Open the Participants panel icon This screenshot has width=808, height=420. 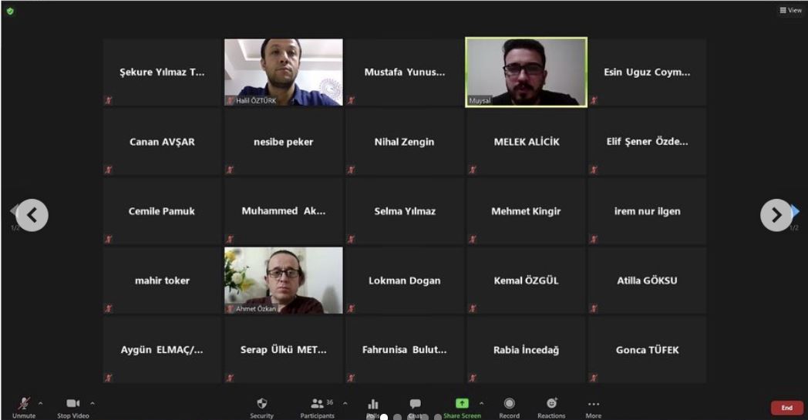[317, 403]
